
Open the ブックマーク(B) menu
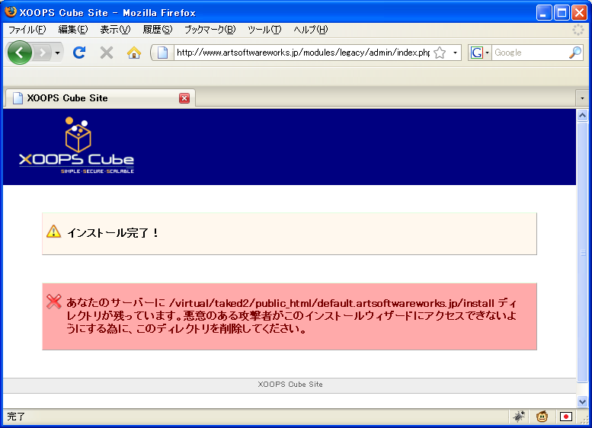point(210,30)
